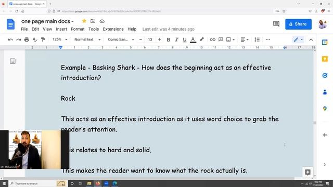
Task: Open comment history icon
Action: 276,24
